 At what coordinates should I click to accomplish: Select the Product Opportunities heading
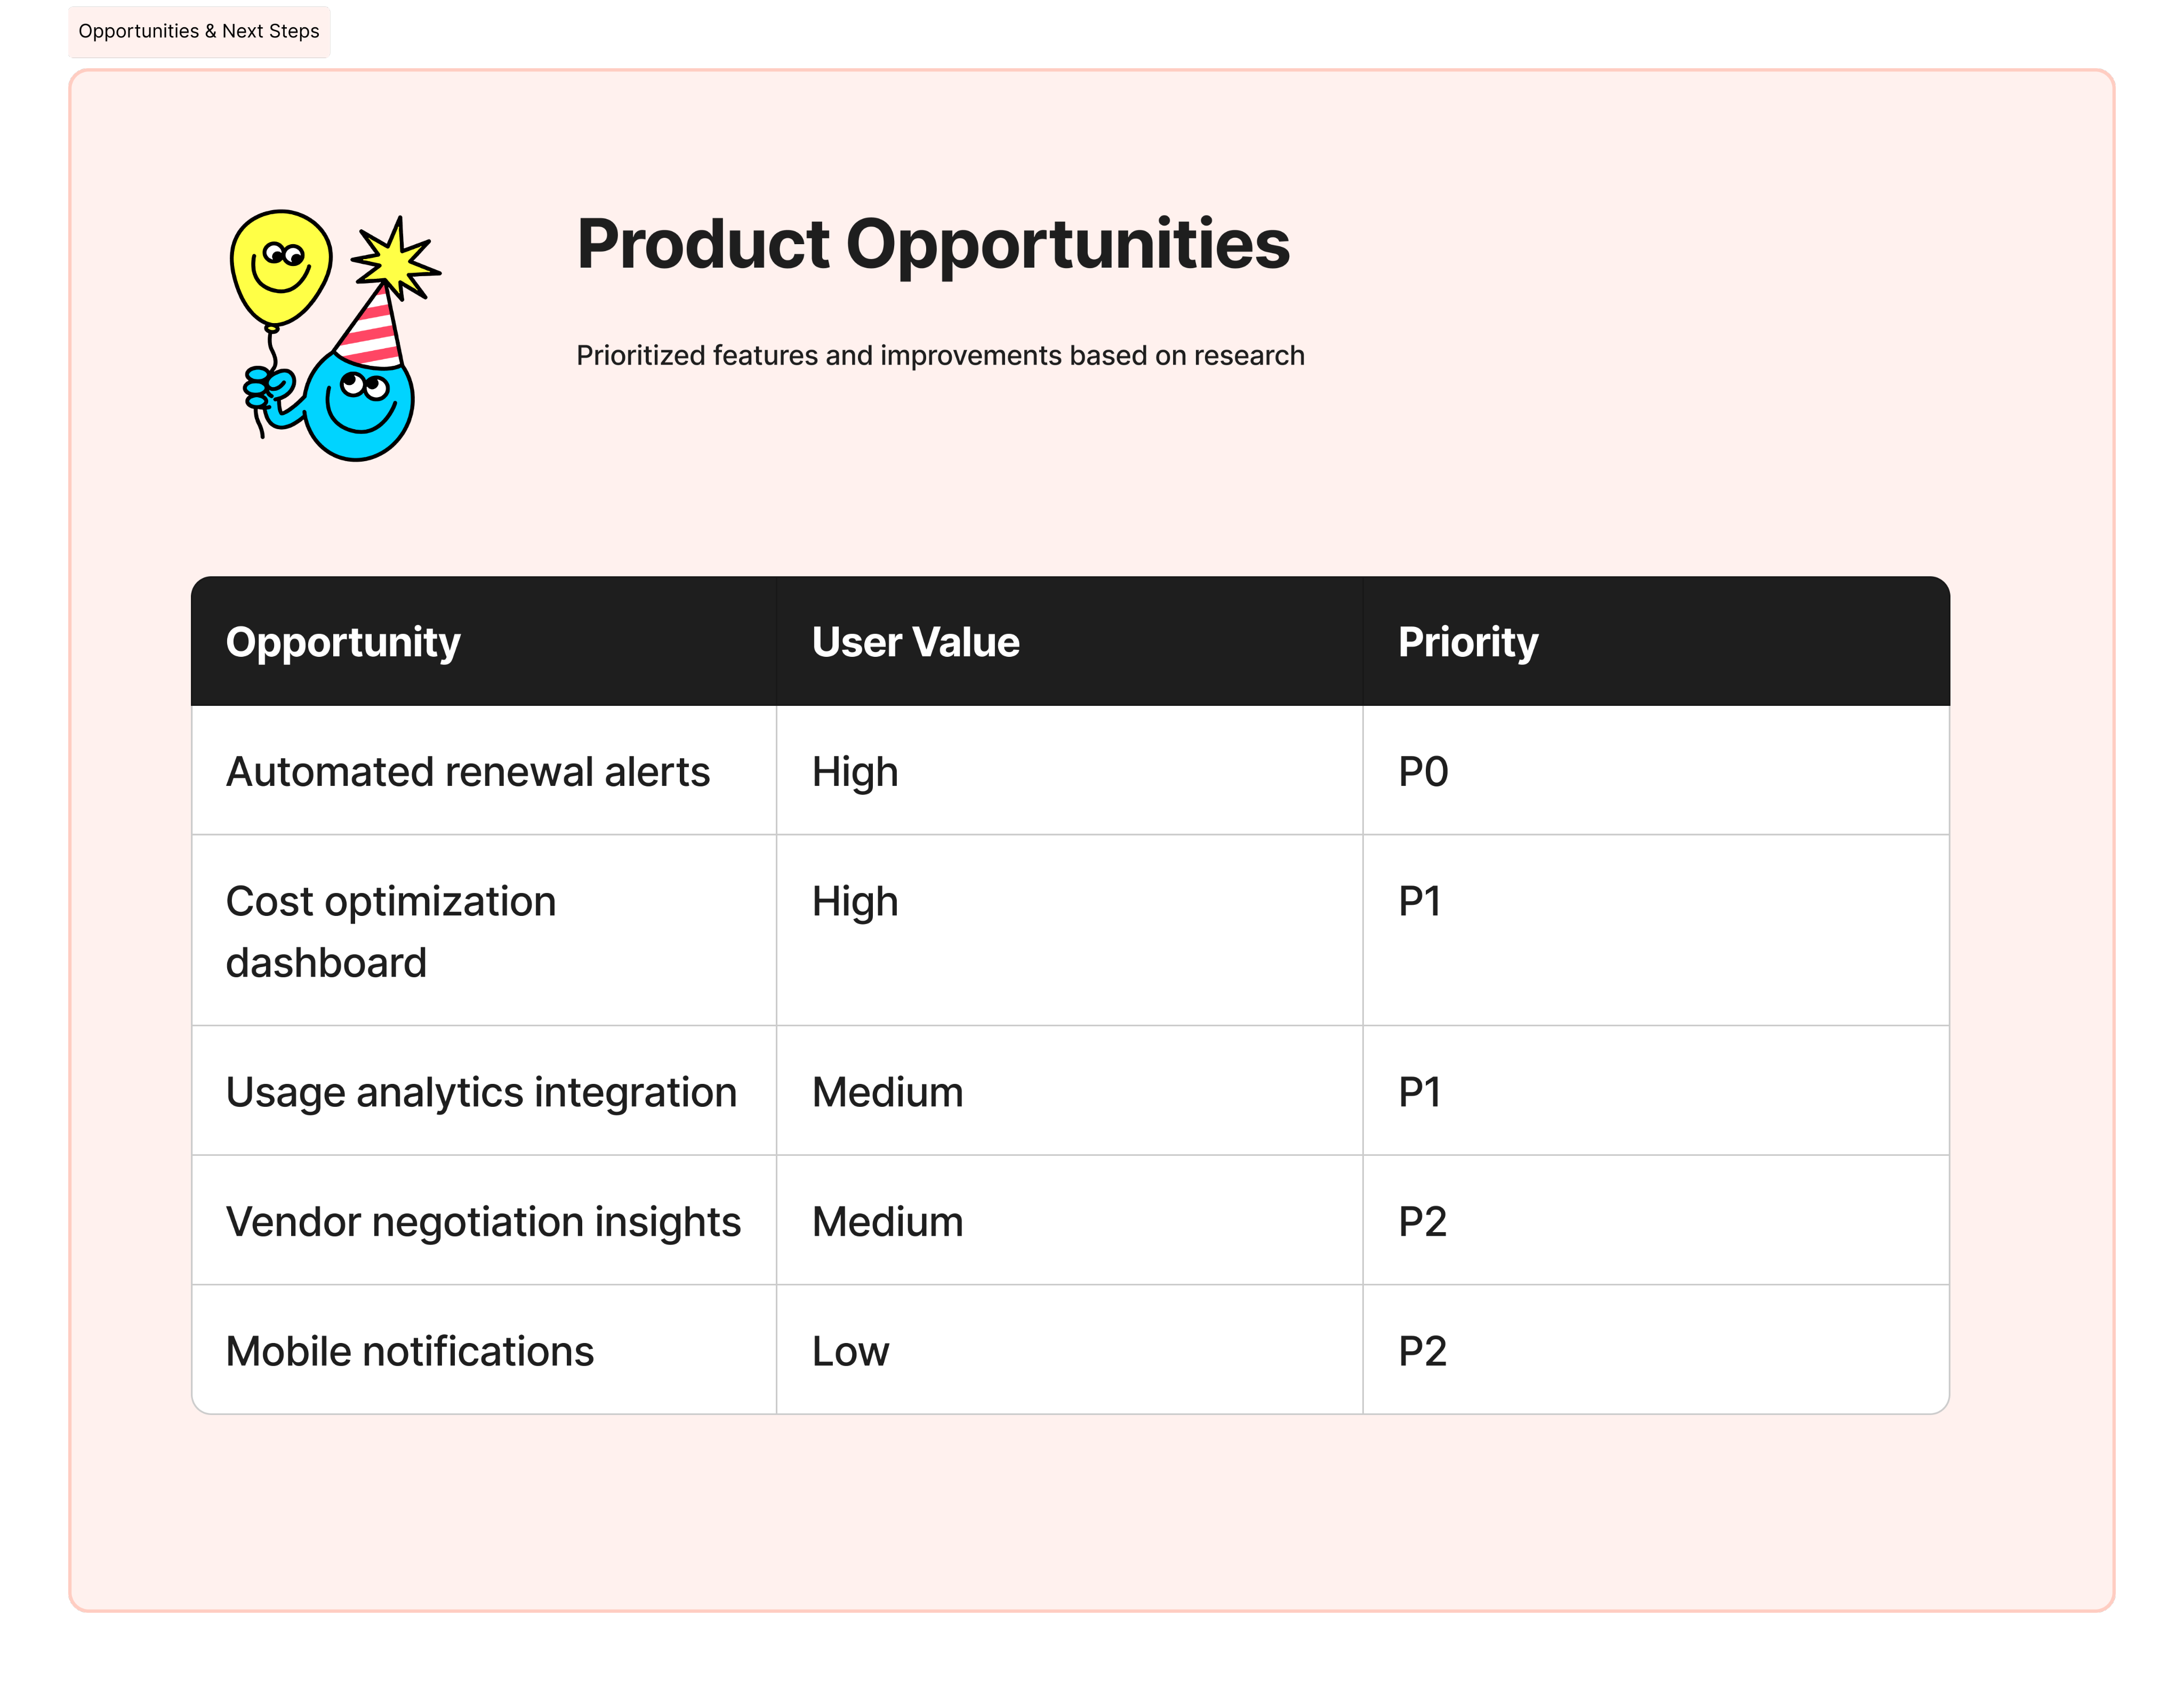(933, 245)
